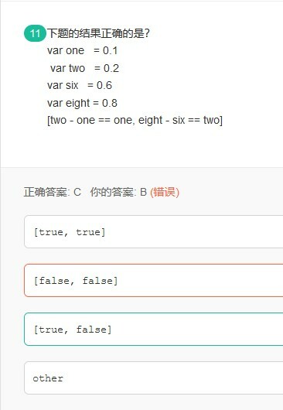The width and height of the screenshot is (283, 410).
Task: Click the 'var two = 0.2' code line
Action: pos(84,68)
